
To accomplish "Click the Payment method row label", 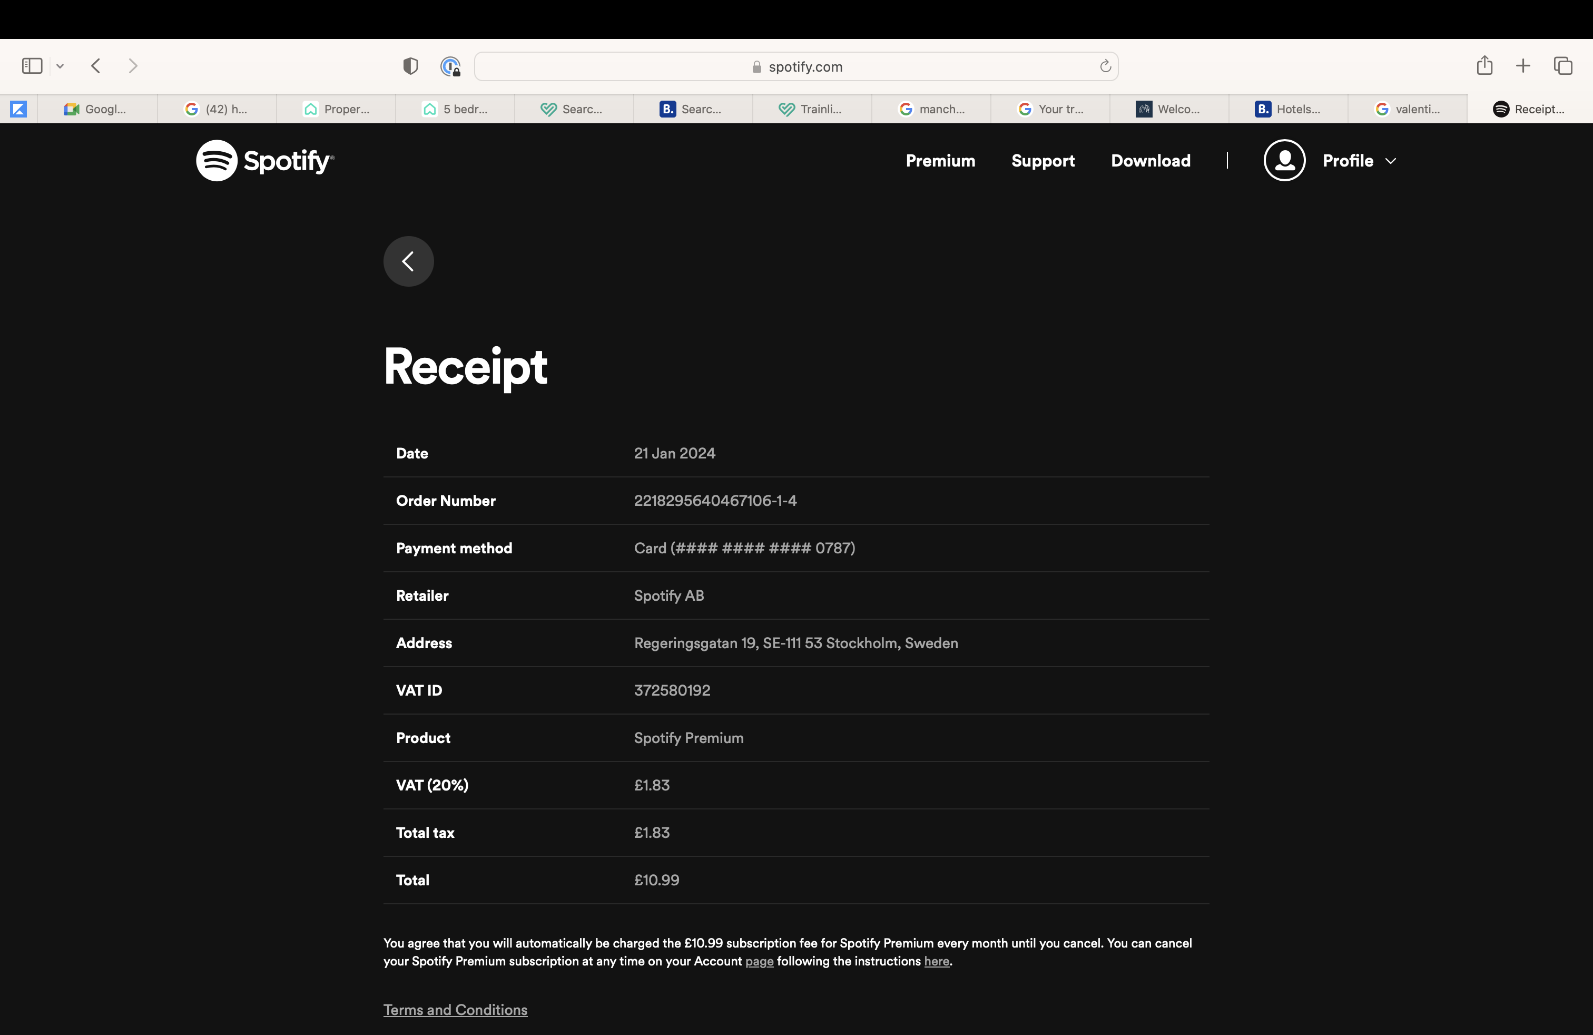I will tap(454, 548).
